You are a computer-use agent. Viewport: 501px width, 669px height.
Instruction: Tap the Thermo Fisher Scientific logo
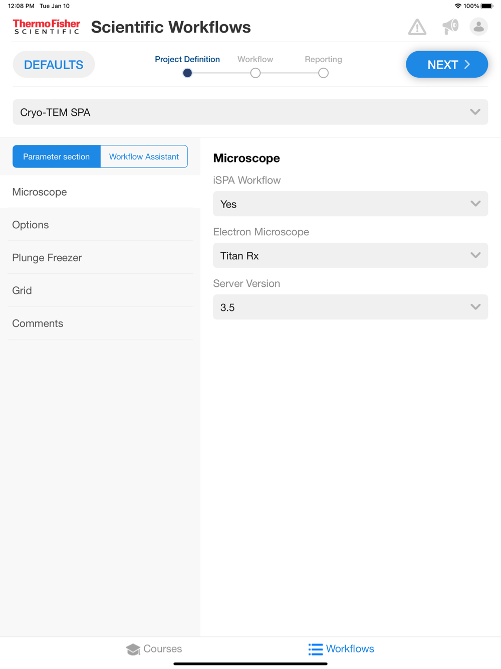click(x=47, y=27)
